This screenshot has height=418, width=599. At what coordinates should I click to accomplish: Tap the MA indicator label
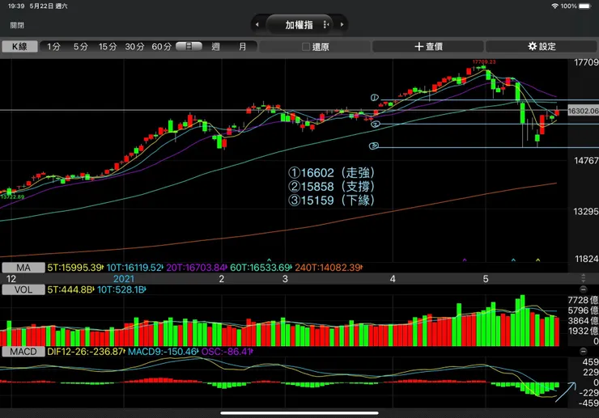[23, 268]
